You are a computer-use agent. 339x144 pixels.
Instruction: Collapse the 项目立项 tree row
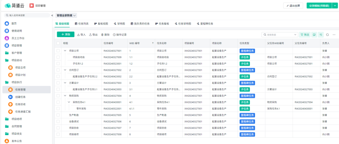click(65, 51)
